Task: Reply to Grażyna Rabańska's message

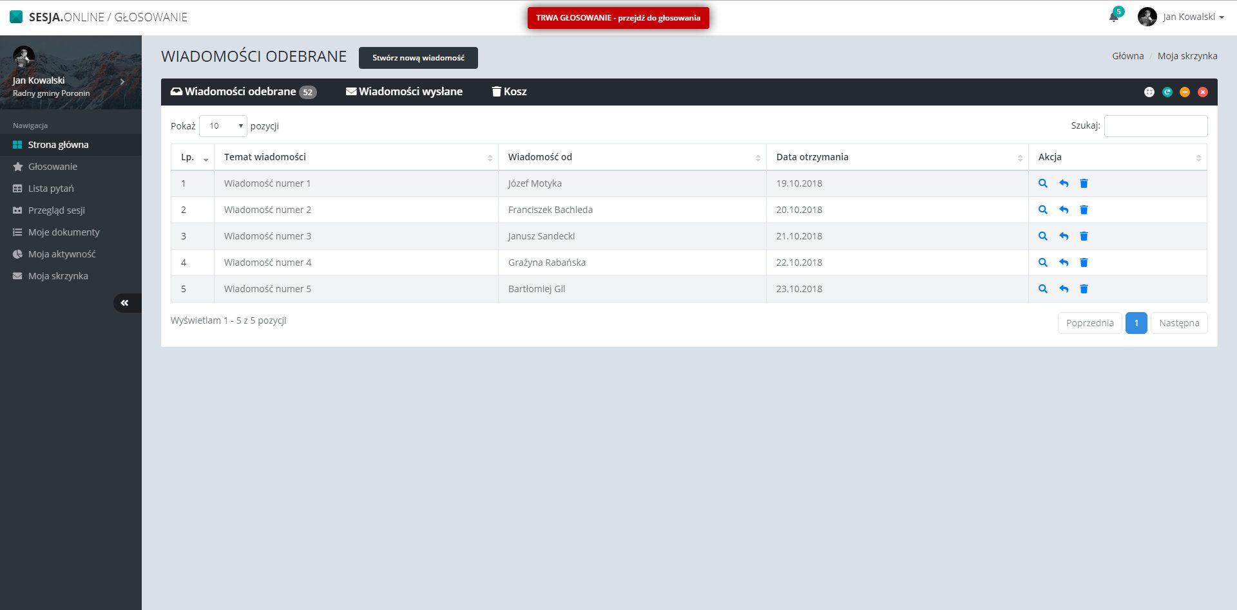Action: click(1063, 263)
